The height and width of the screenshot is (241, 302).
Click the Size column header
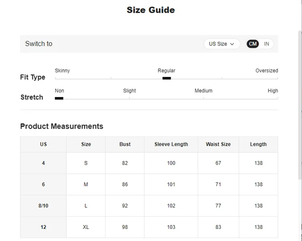pos(86,144)
